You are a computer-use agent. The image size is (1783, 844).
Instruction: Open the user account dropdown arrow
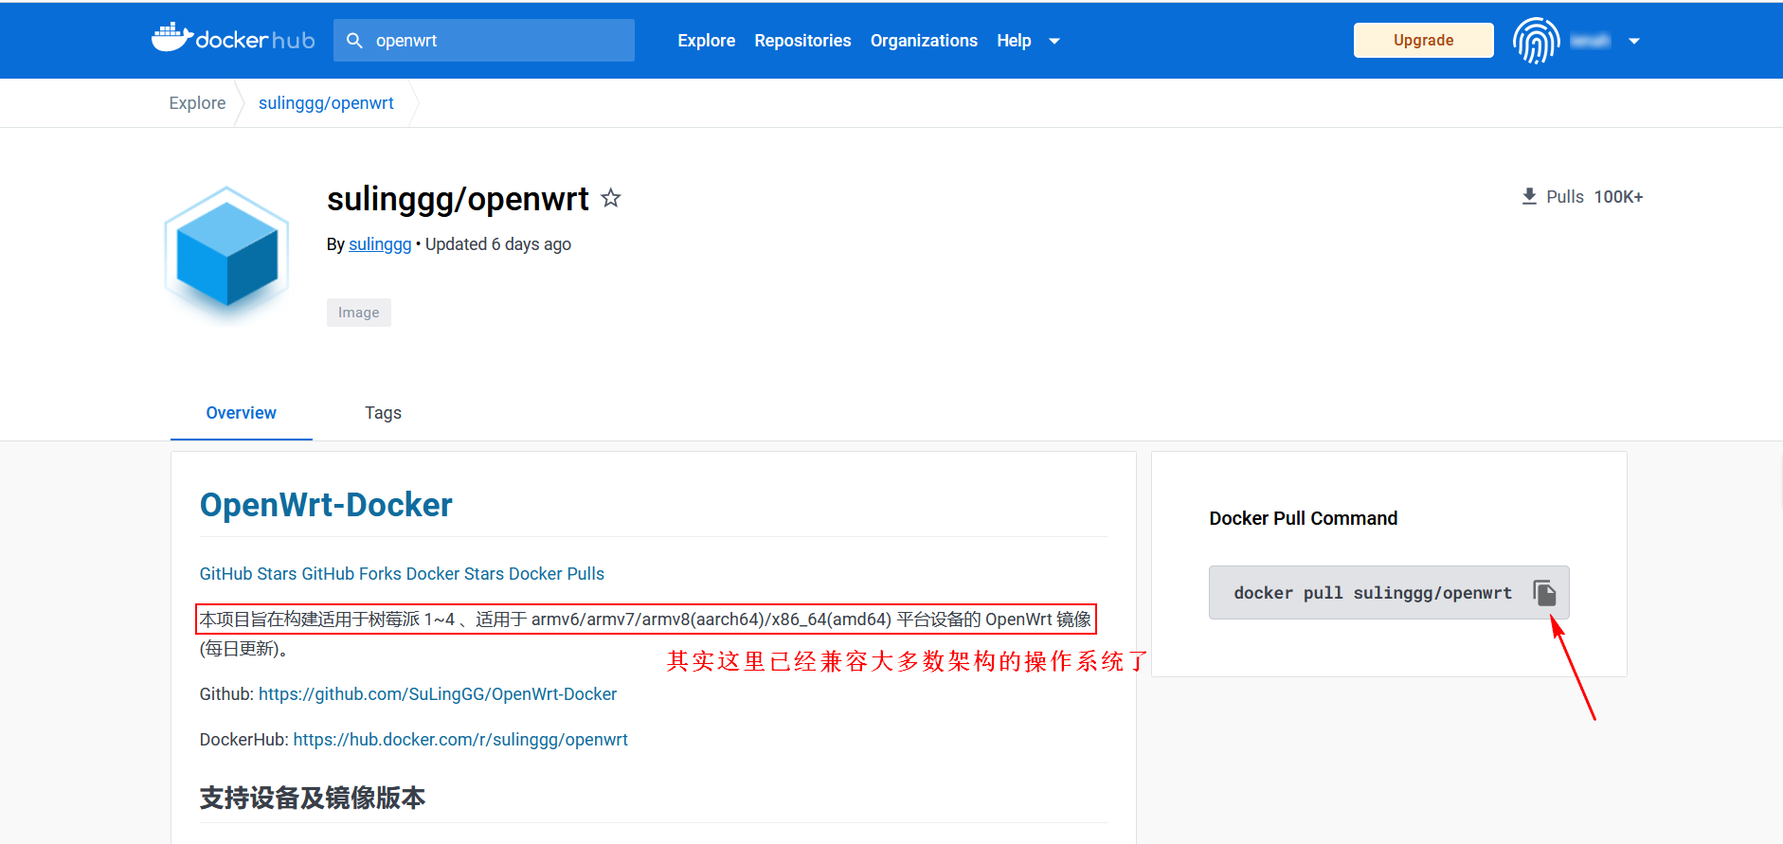point(1633,41)
